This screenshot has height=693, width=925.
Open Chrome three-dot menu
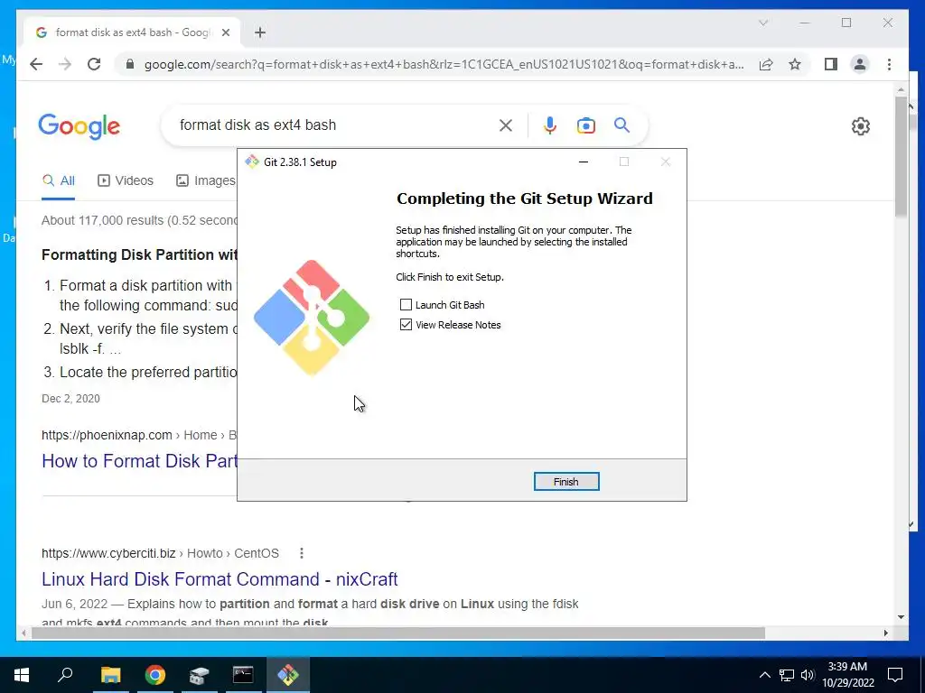(x=889, y=64)
